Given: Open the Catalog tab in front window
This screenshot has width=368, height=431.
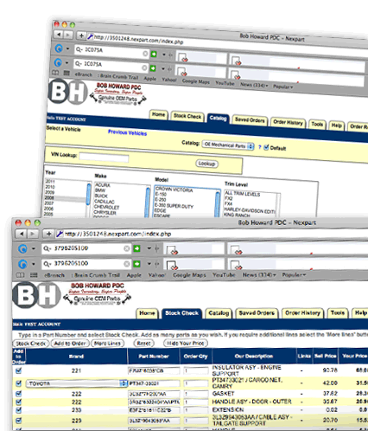Looking at the screenshot, I should click(219, 313).
